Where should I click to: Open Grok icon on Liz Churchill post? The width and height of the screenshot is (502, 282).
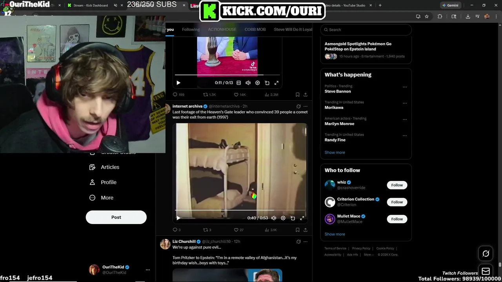298,242
